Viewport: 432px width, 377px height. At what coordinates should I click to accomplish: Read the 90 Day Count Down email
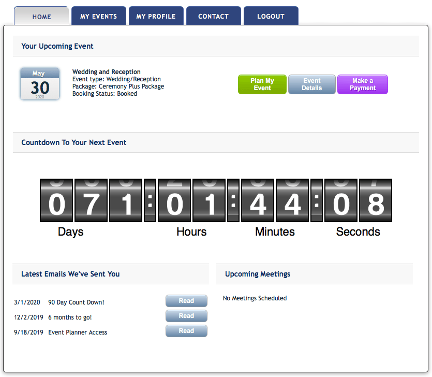point(186,301)
